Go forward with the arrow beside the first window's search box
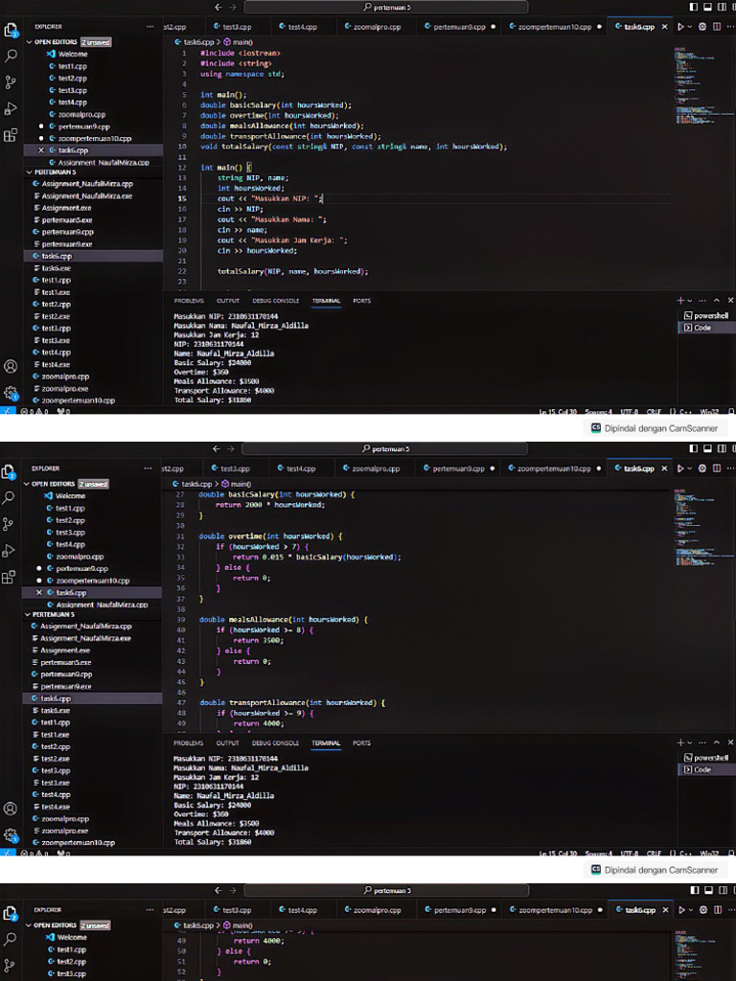Image resolution: width=736 pixels, height=981 pixels. tap(232, 7)
